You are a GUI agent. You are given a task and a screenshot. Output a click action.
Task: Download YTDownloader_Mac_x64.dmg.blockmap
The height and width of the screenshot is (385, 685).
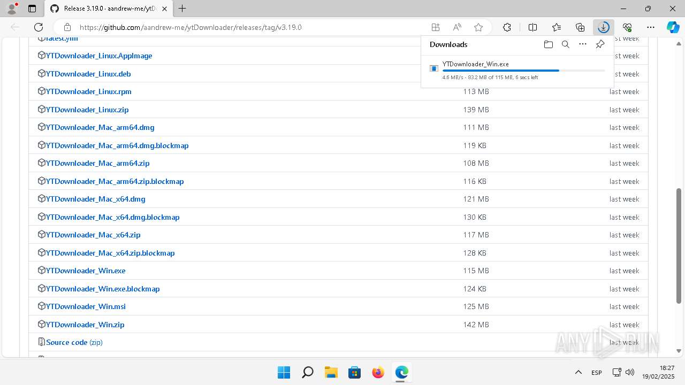click(113, 217)
